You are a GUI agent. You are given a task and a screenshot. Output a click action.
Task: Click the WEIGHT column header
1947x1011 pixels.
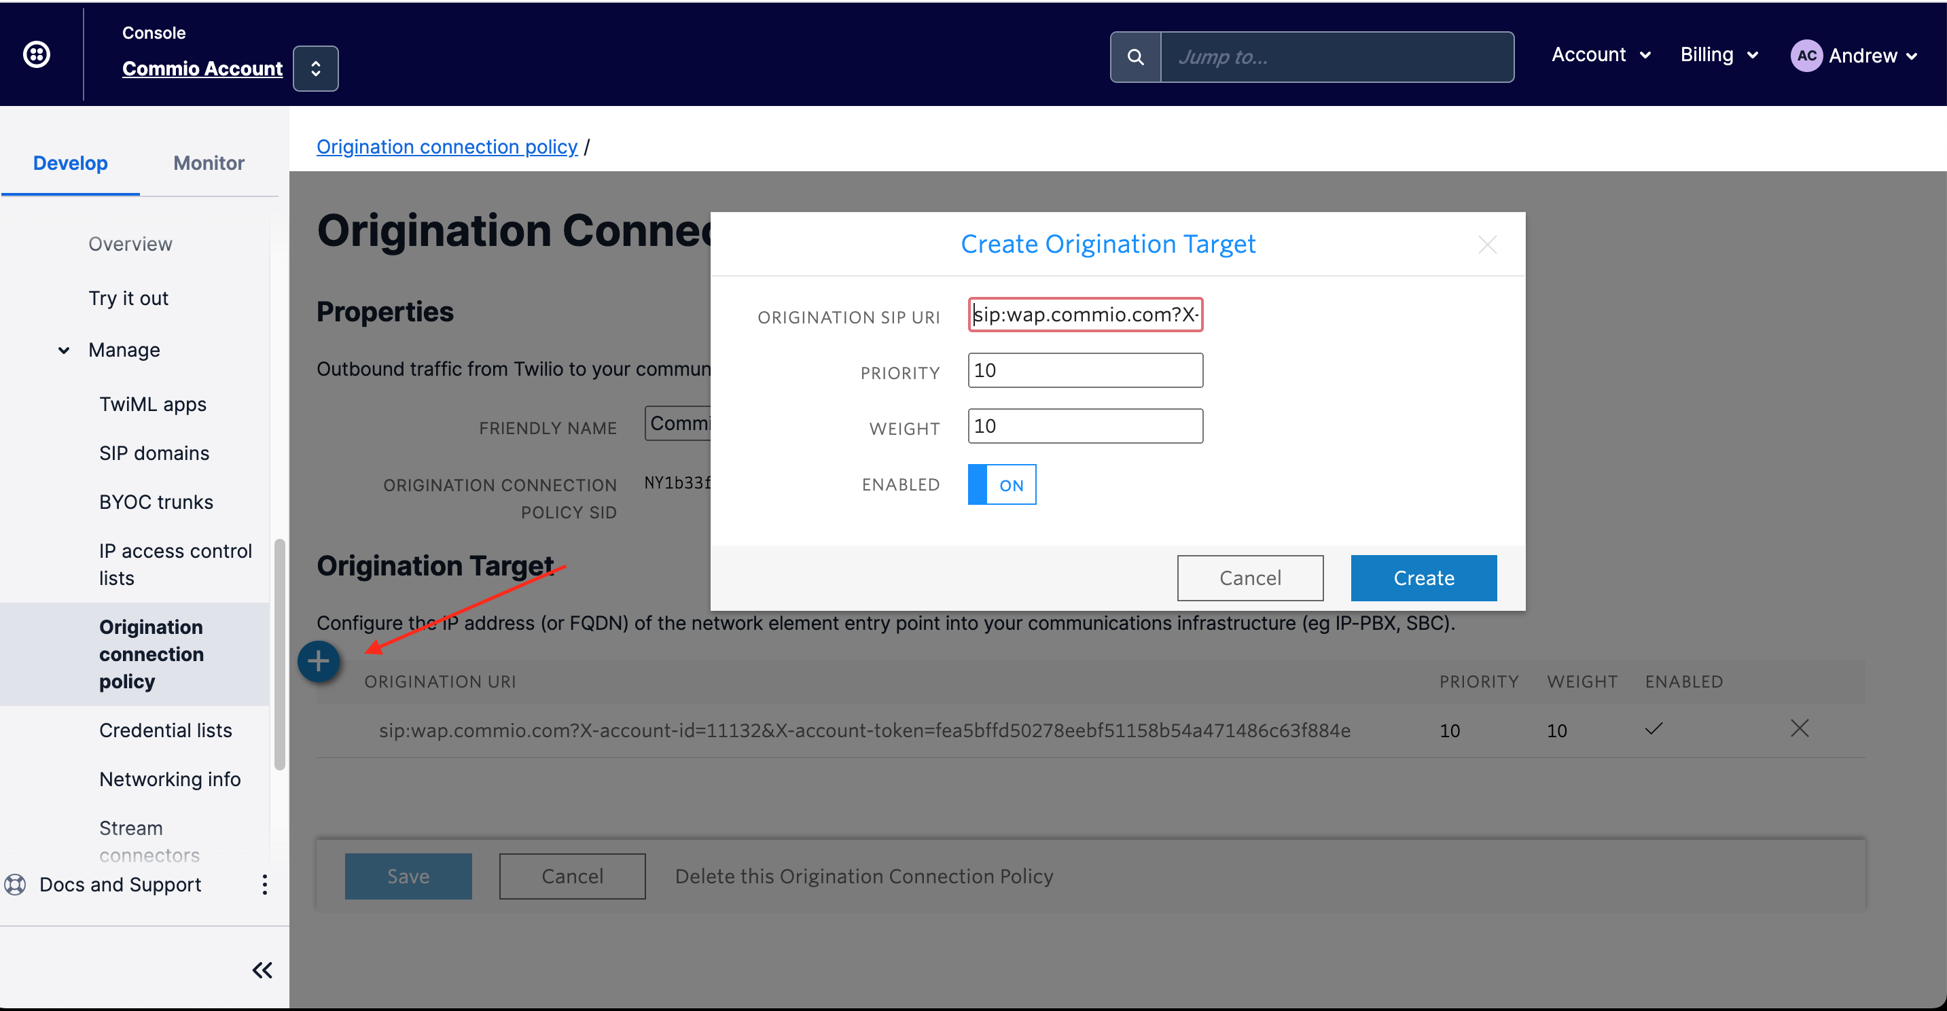pyautogui.click(x=1582, y=681)
